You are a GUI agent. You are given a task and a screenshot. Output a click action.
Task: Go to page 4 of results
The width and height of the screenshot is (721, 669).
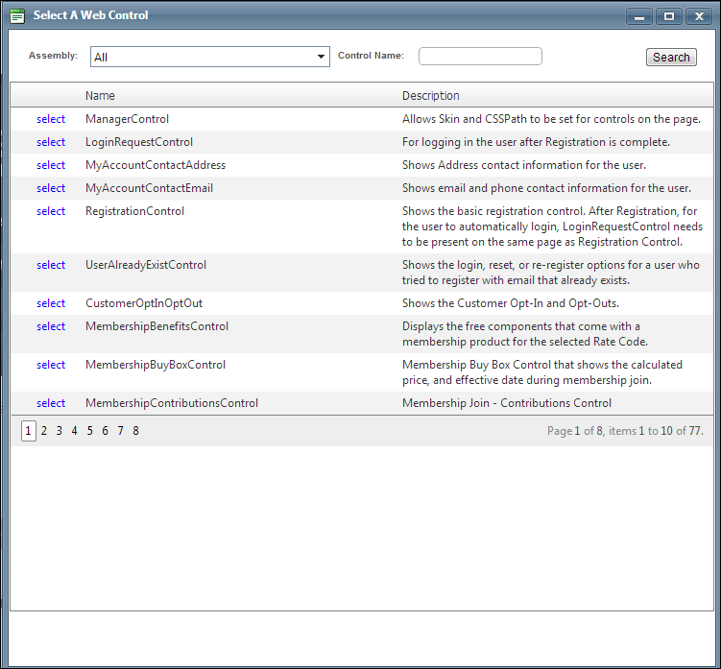click(74, 431)
